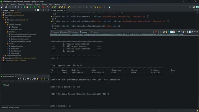Viewport: 199px width, 112px height.
Task: Click the Clear Console icon
Action: (164, 32)
